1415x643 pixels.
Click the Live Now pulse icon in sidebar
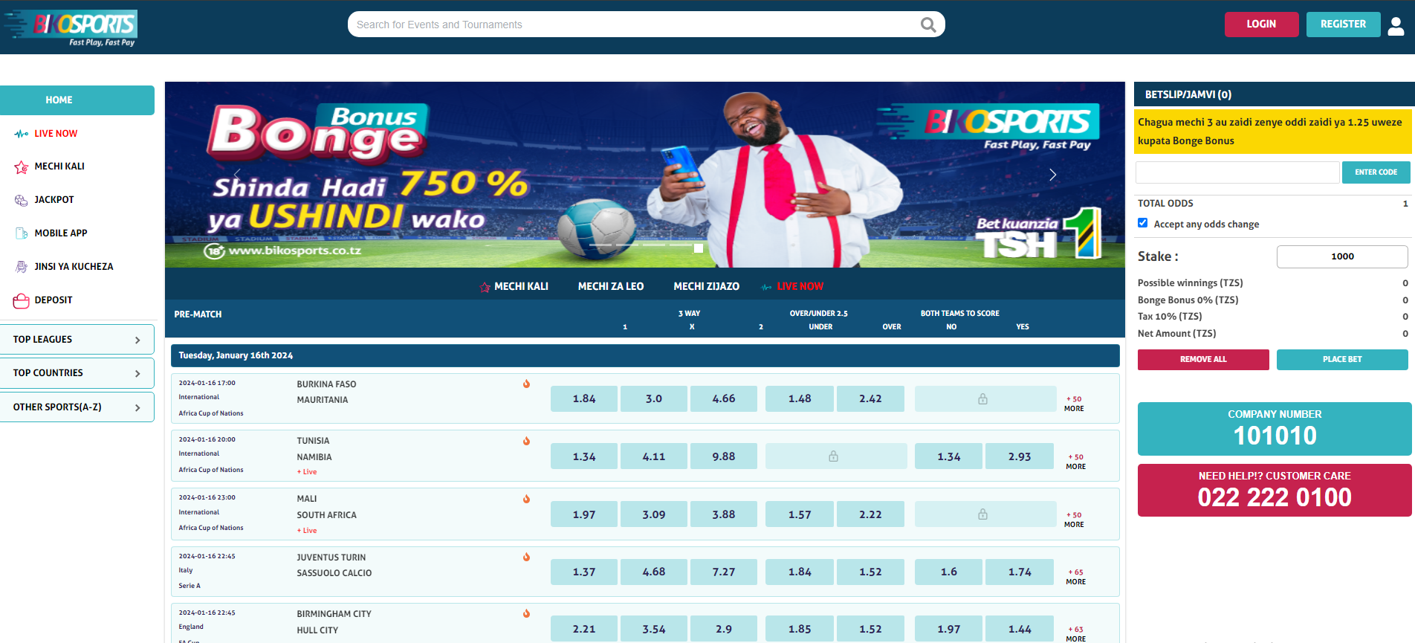[21, 134]
